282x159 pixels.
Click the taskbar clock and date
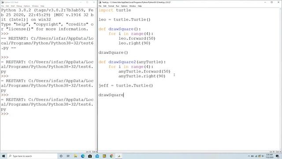tap(269, 156)
